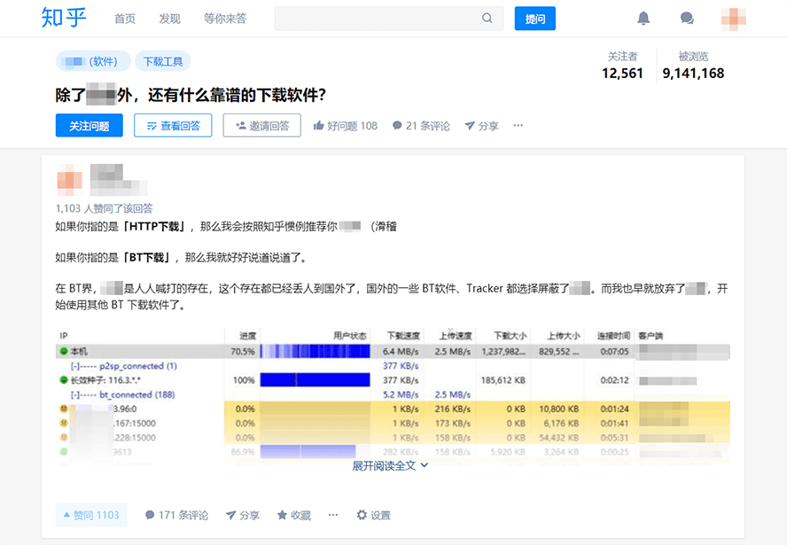Screen dimensions: 787x545
Task: Open the 发现 navigation item
Action: click(169, 19)
